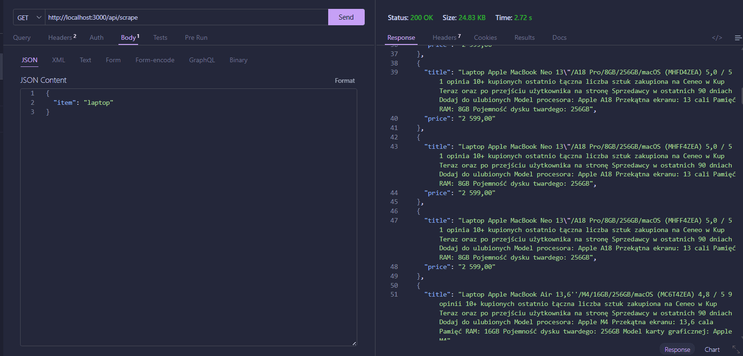Select the Form body type
This screenshot has width=743, height=356.
coord(113,60)
